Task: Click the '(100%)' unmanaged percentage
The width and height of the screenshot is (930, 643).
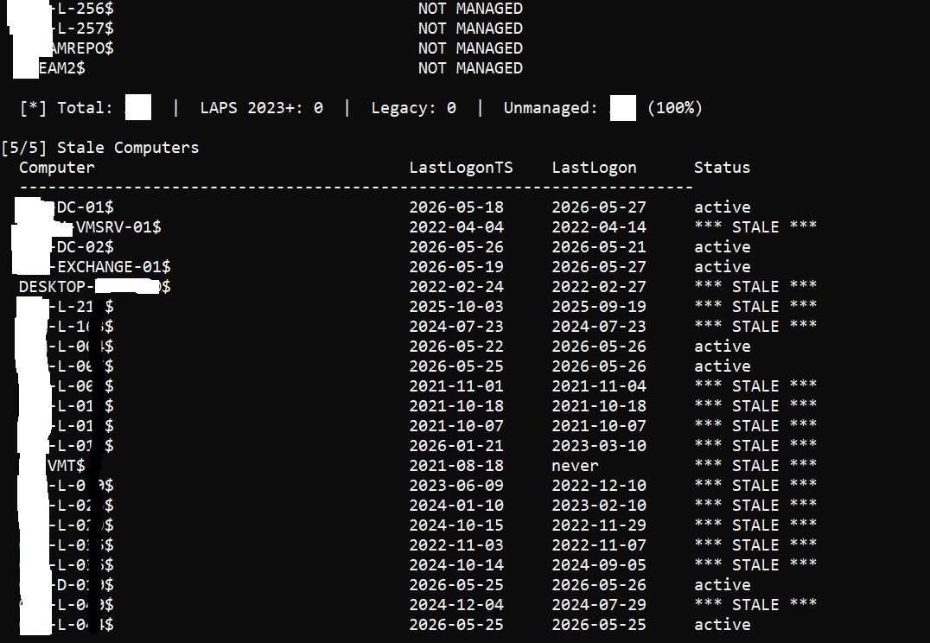Action: (x=675, y=108)
